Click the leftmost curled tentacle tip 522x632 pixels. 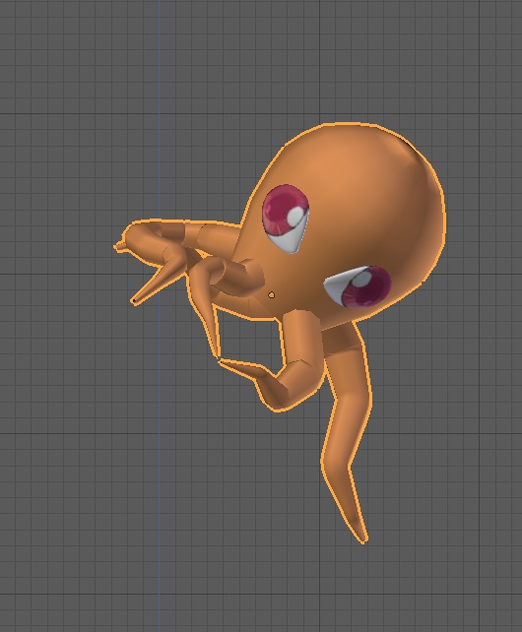120,245
